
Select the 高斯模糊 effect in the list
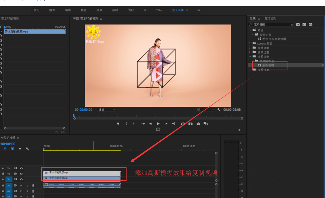coord(268,65)
